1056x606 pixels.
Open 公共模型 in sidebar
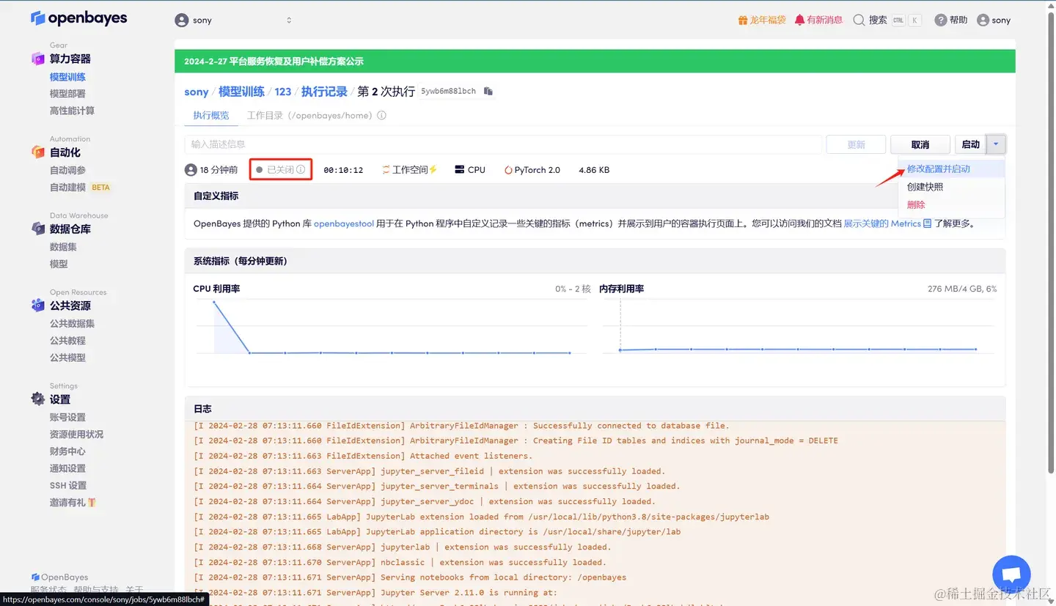67,358
